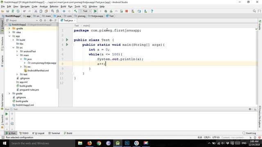Screen dimensions: 262x147
Task: Click Find magnifier icon in toolbar
Action: pos(52,11)
